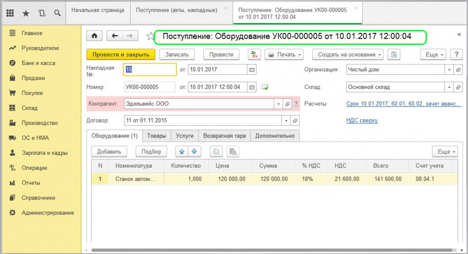
Task: Move table row down with arrow
Action: (x=195, y=151)
